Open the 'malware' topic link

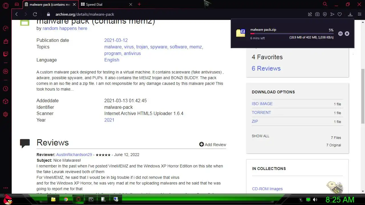point(113,47)
